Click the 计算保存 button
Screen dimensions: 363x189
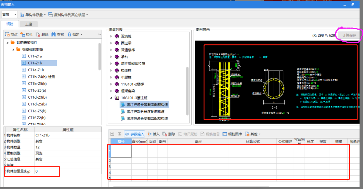[x=349, y=35]
